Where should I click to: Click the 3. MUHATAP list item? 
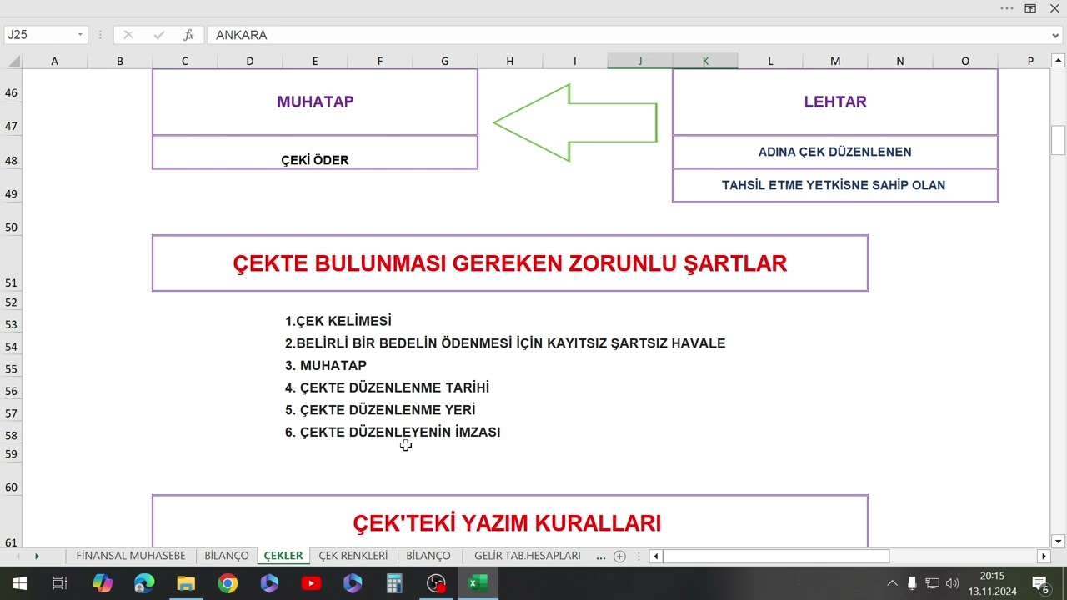(x=326, y=365)
